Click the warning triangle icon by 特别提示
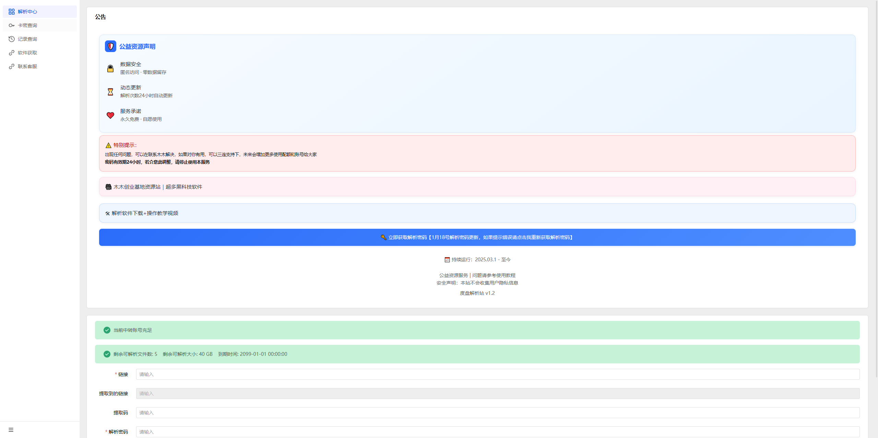 (108, 145)
